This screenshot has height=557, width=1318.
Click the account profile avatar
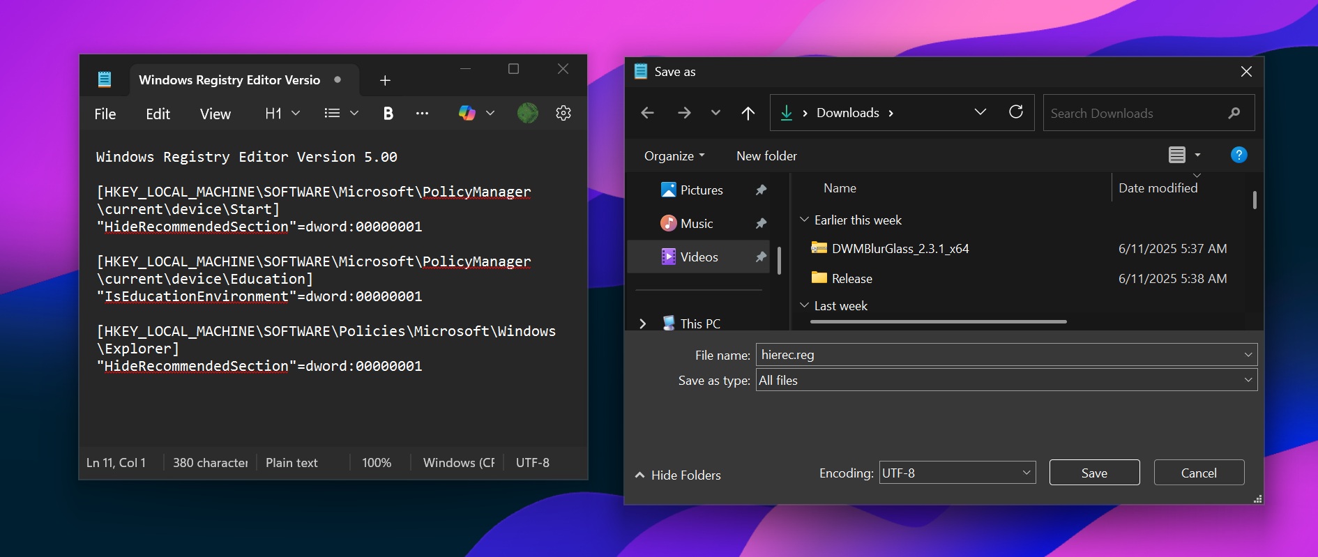528,113
